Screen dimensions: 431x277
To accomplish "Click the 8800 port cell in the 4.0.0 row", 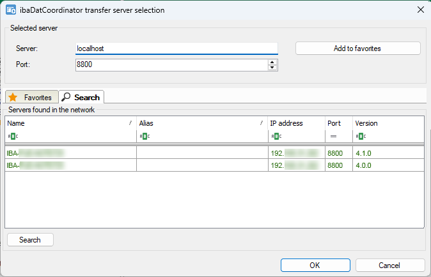I will point(339,165).
